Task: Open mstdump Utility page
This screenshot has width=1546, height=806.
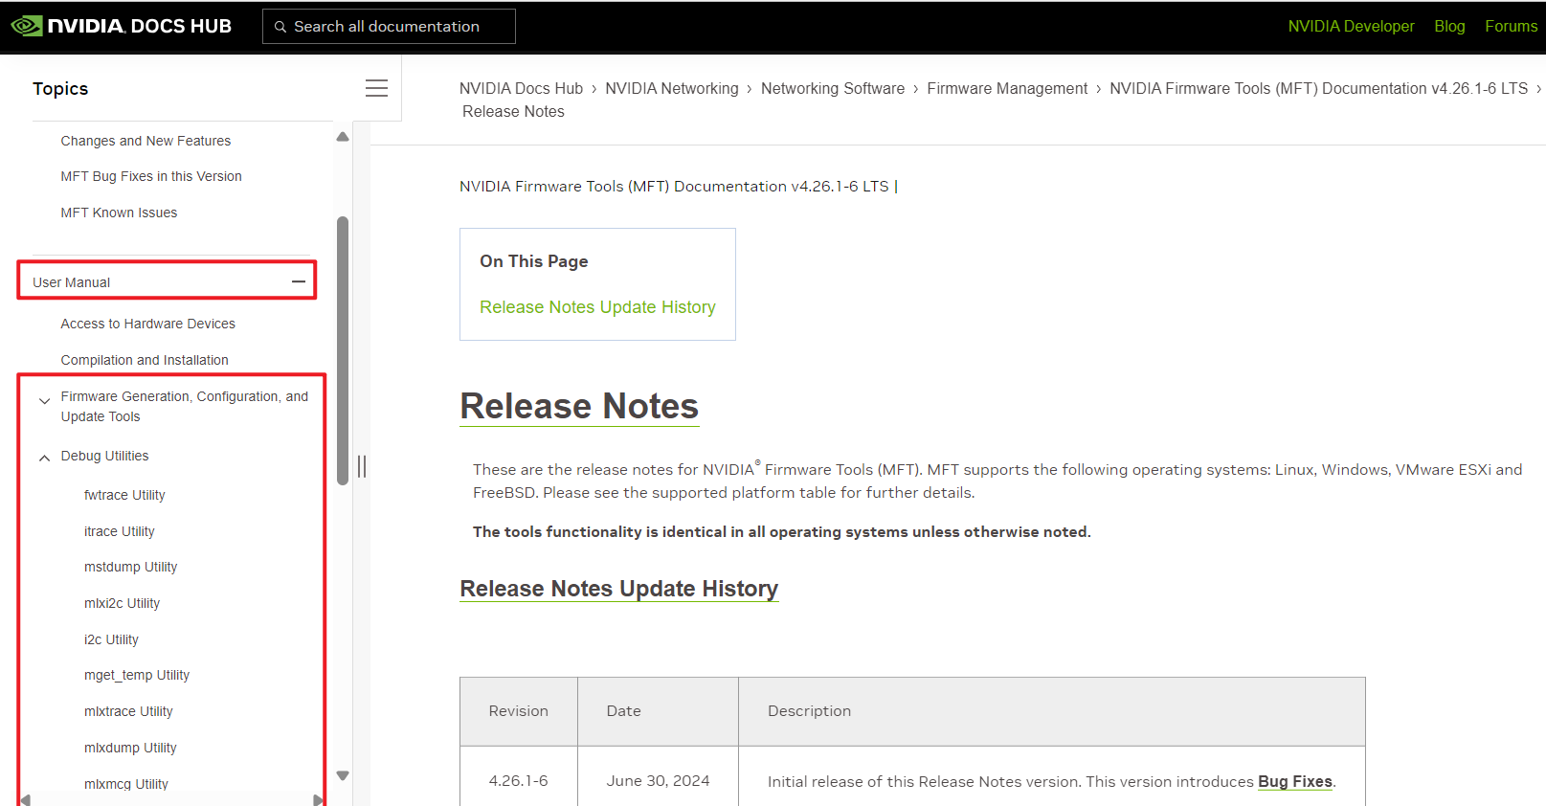Action: 130,567
